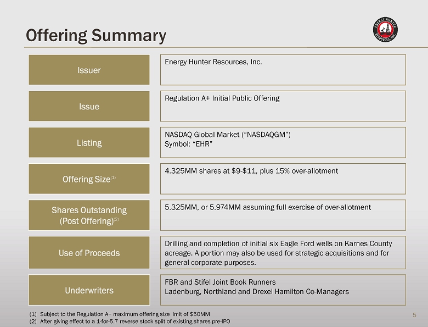Click the Listing label box
This screenshot has height=327, width=428.
pos(89,142)
